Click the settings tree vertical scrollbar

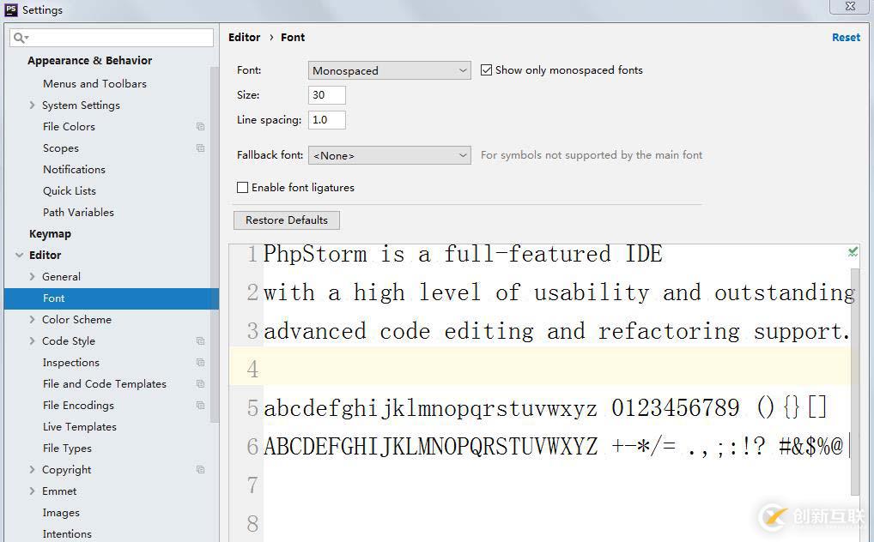[215, 245]
